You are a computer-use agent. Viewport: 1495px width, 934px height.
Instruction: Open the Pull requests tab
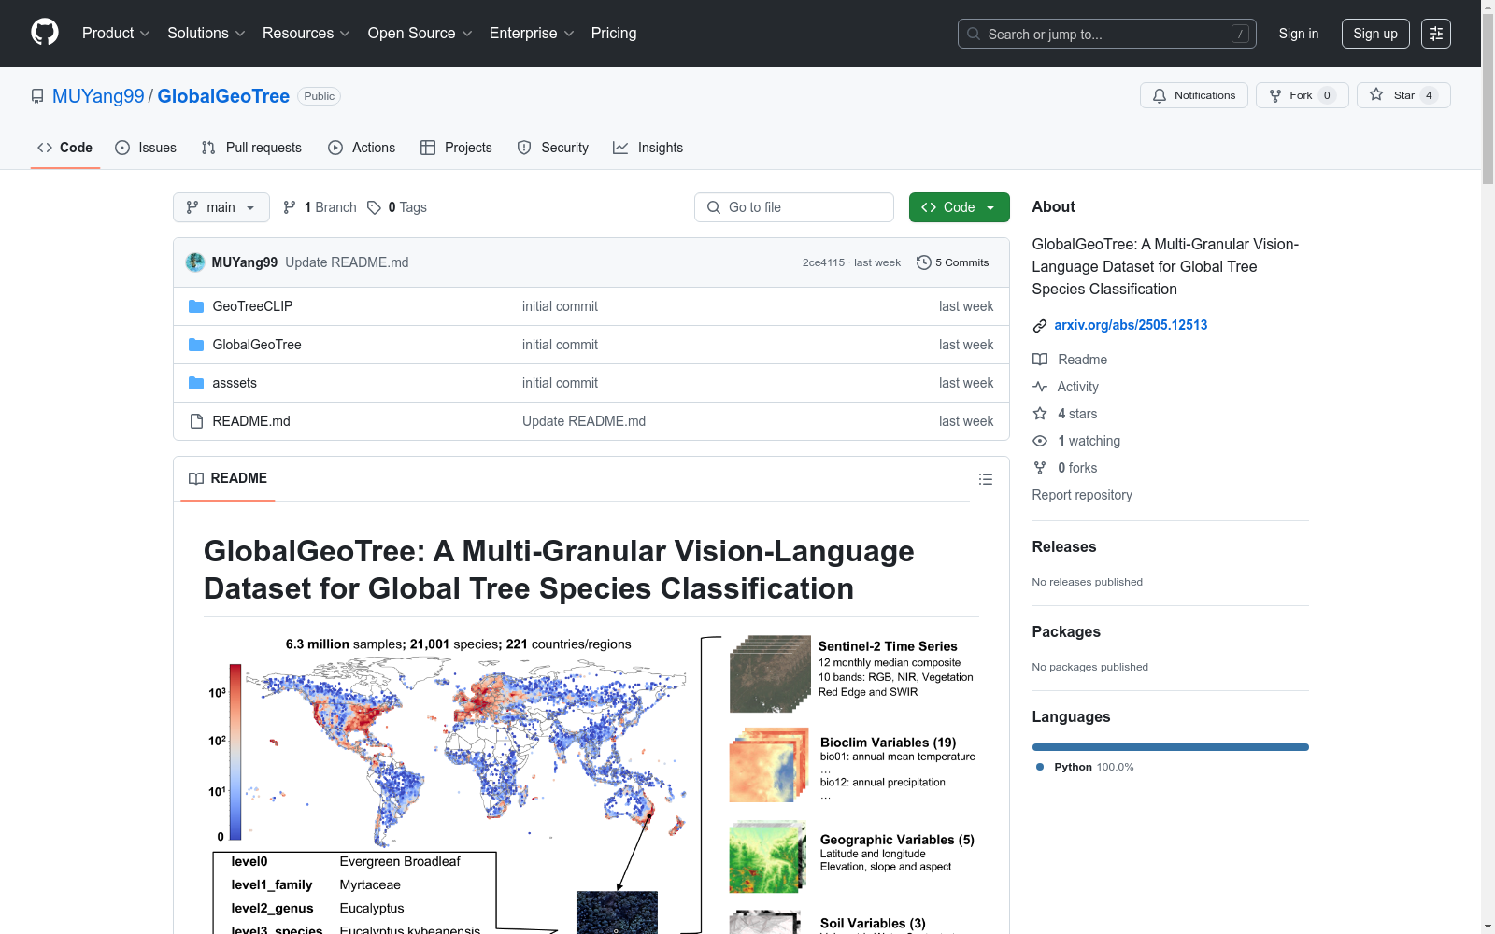[x=251, y=148]
